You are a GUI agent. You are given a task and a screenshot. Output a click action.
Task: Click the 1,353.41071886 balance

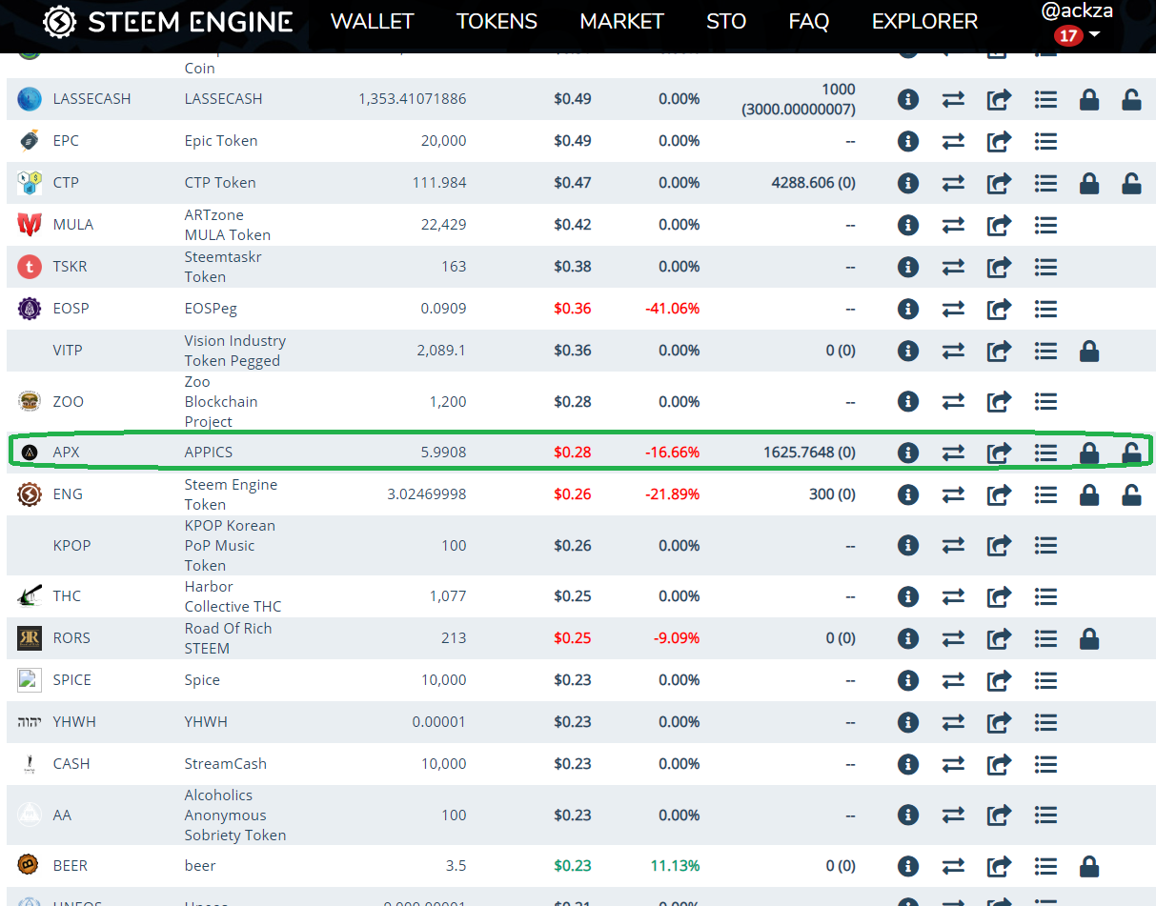pyautogui.click(x=413, y=99)
